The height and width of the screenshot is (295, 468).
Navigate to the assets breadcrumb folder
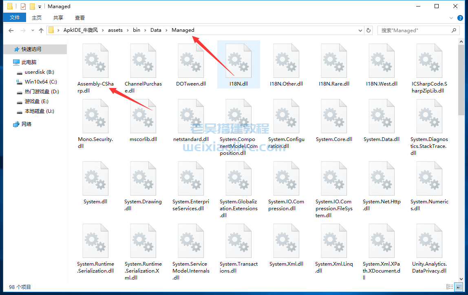[x=115, y=30]
